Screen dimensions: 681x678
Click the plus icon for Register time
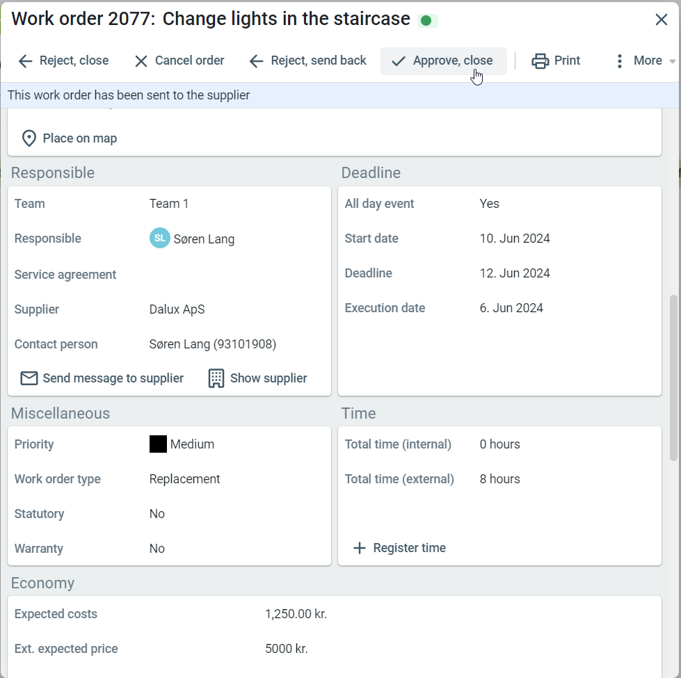coord(359,548)
